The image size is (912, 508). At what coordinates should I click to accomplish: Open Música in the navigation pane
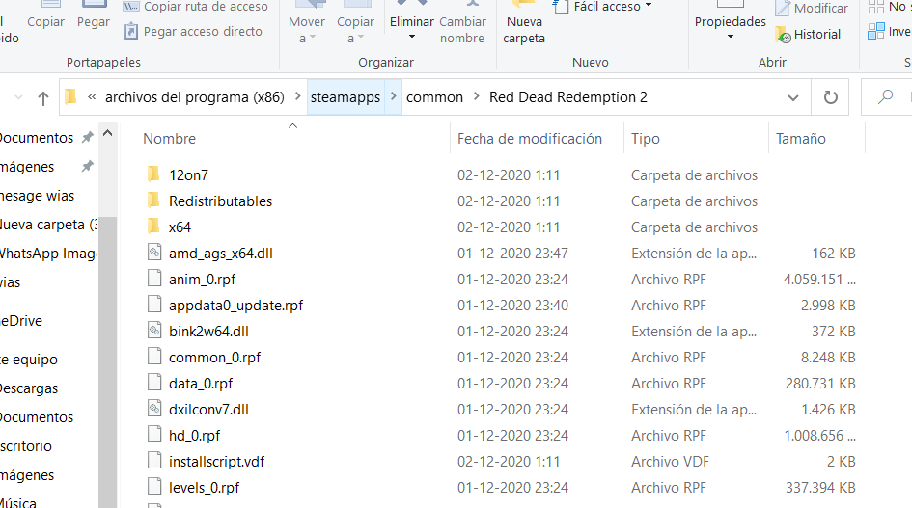(x=18, y=502)
